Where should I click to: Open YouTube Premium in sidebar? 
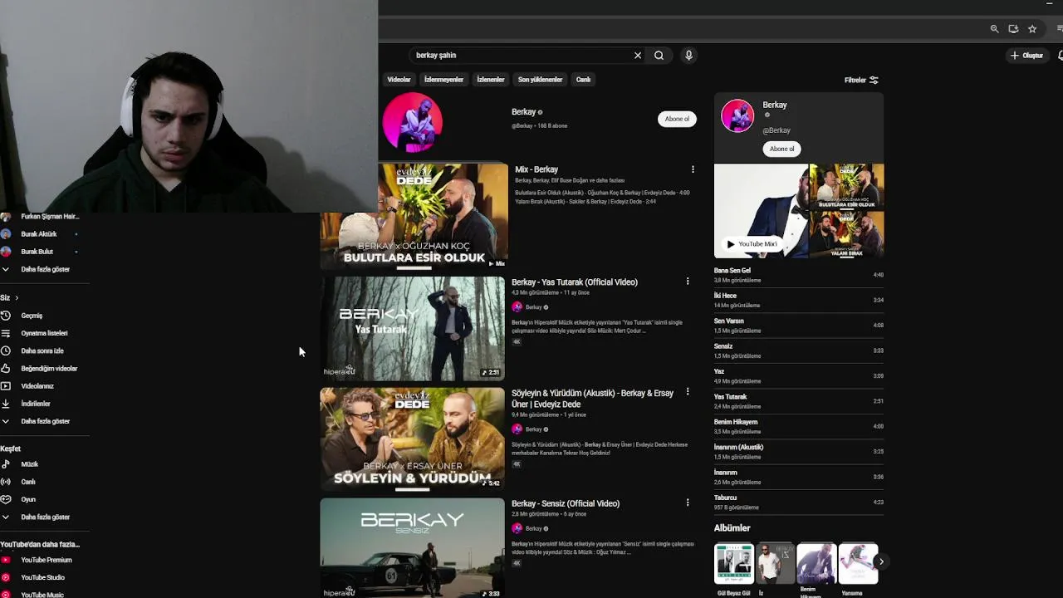(x=45, y=560)
